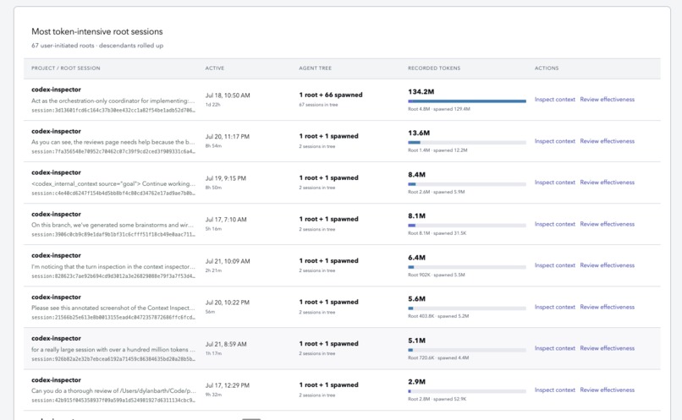Review effectiveness of the 2.9M session
The image size is (682, 420).
point(608,390)
